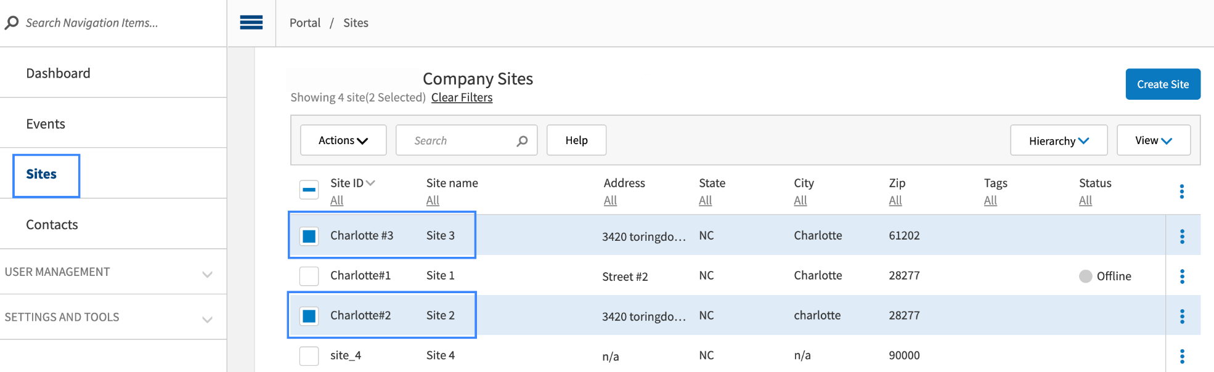
Task: Open Contacts from the sidebar
Action: click(52, 225)
